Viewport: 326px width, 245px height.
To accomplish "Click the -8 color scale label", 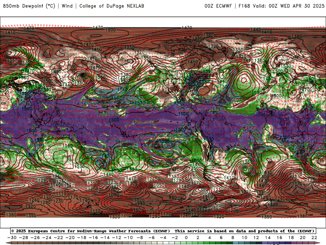I will click(140, 238).
